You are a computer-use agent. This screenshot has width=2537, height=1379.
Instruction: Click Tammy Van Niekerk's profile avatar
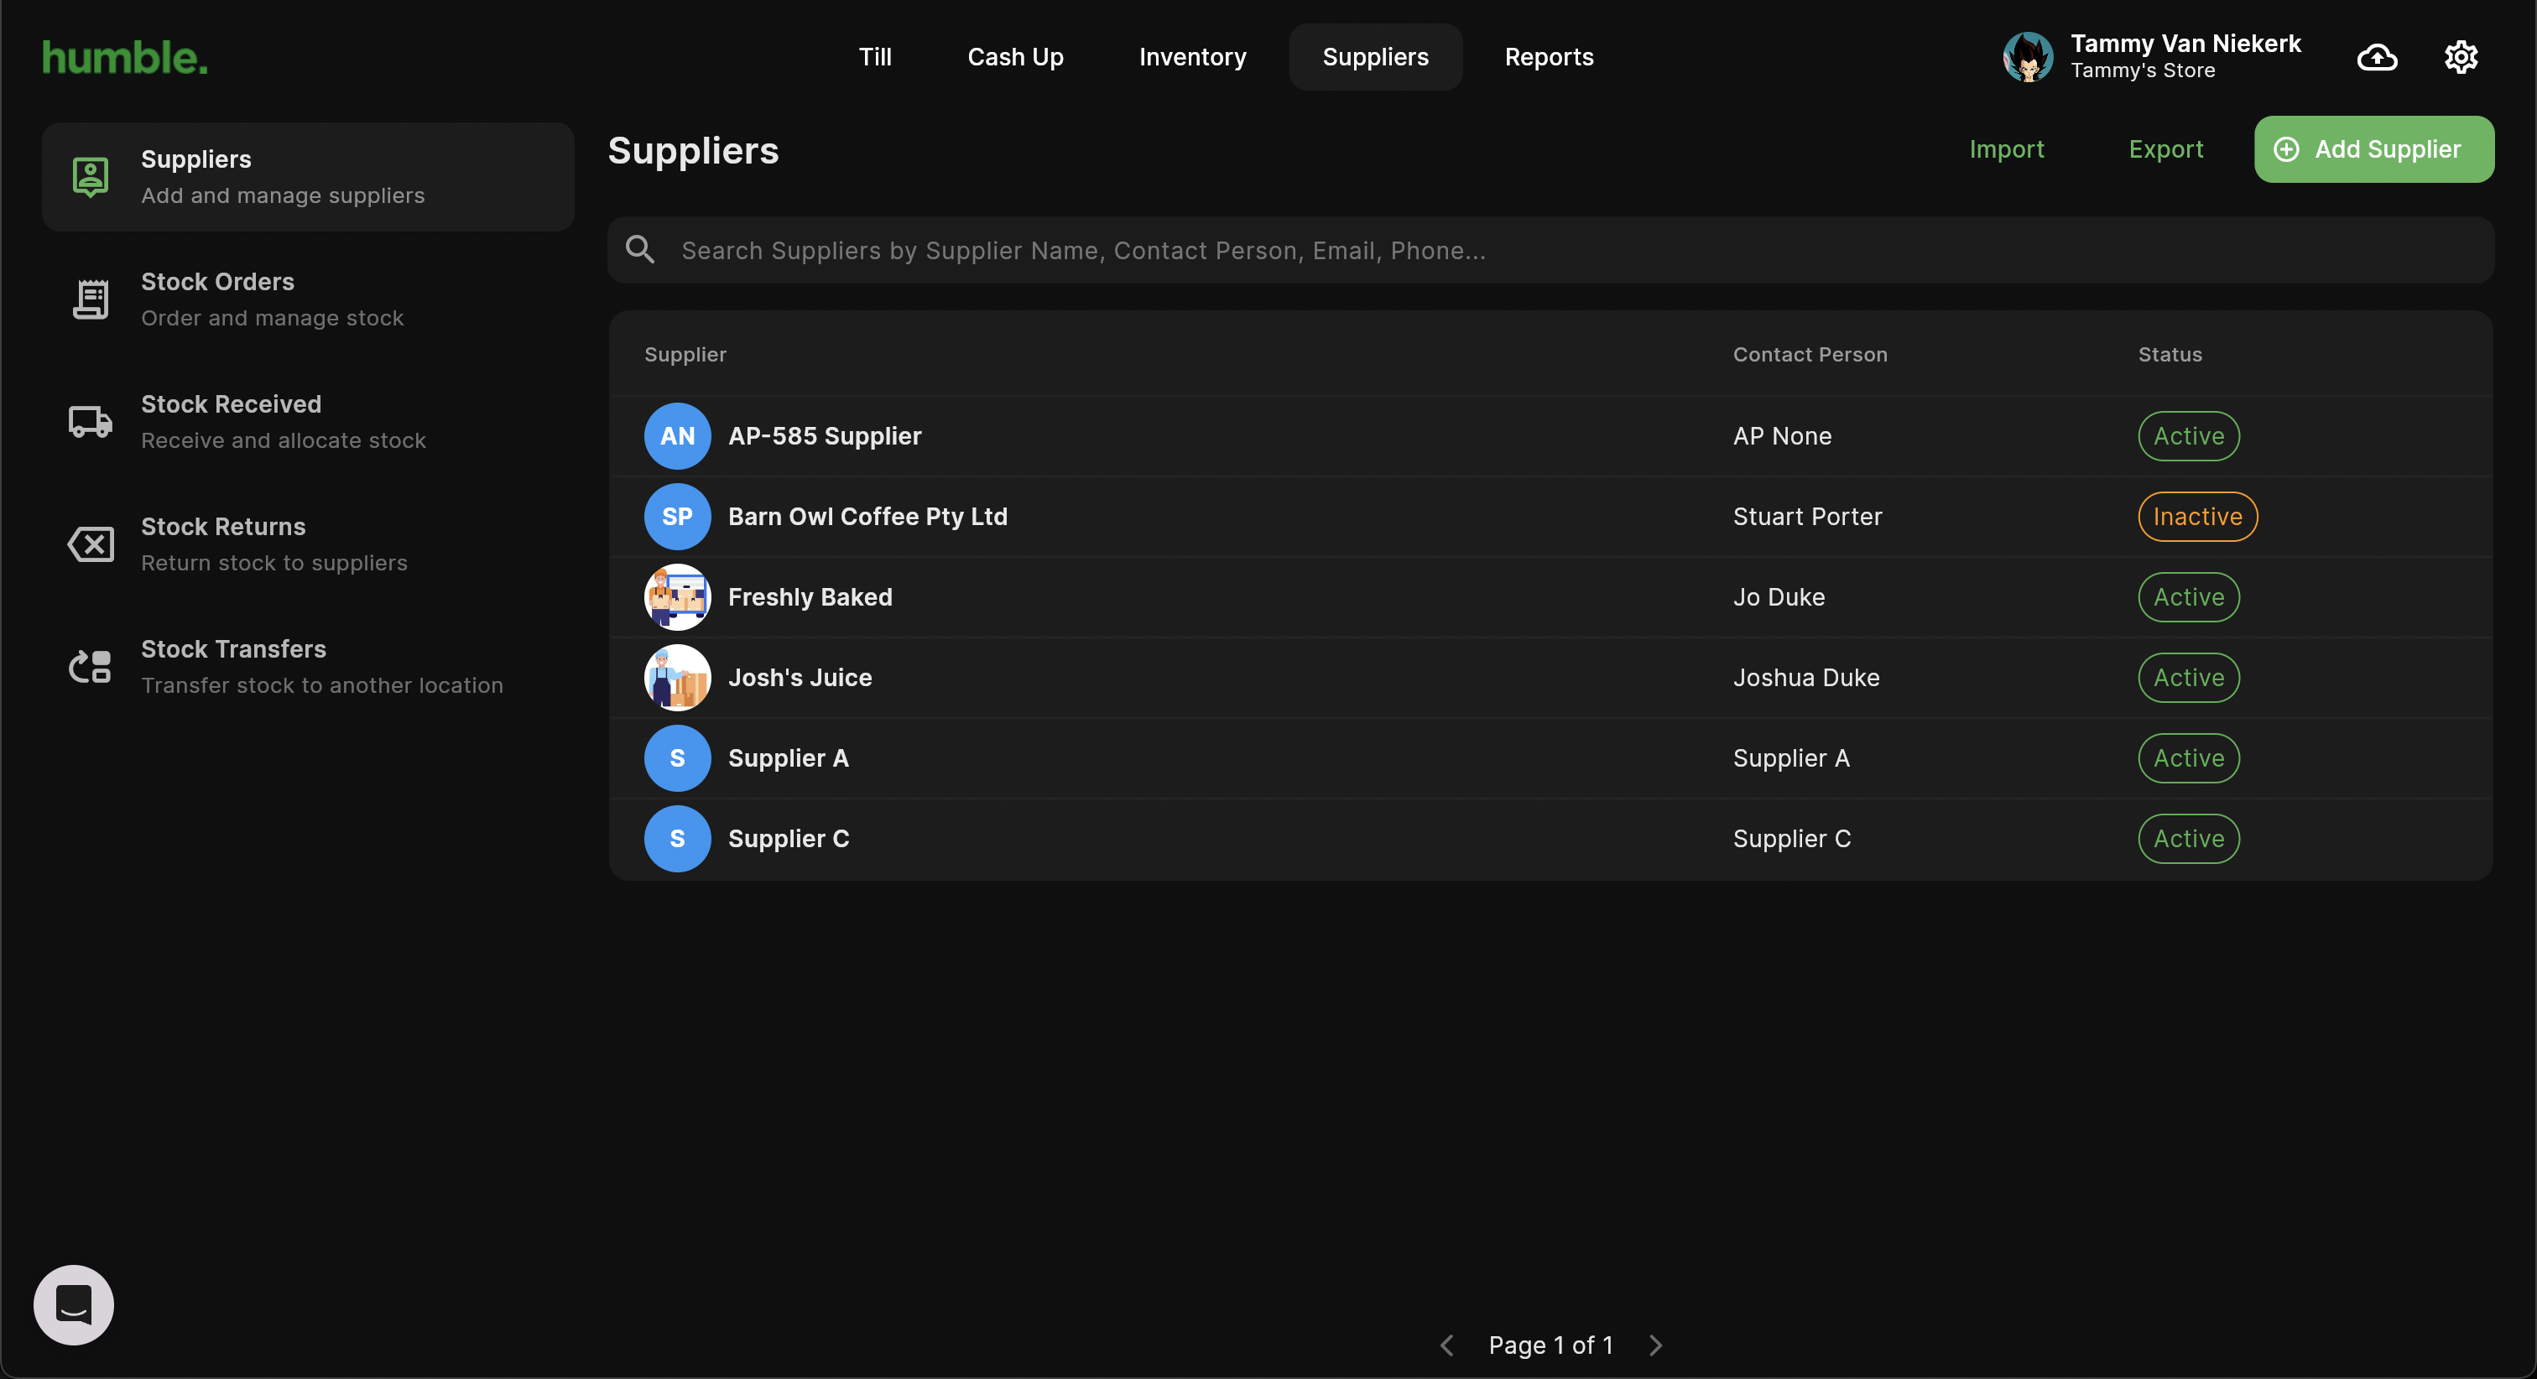[2028, 57]
